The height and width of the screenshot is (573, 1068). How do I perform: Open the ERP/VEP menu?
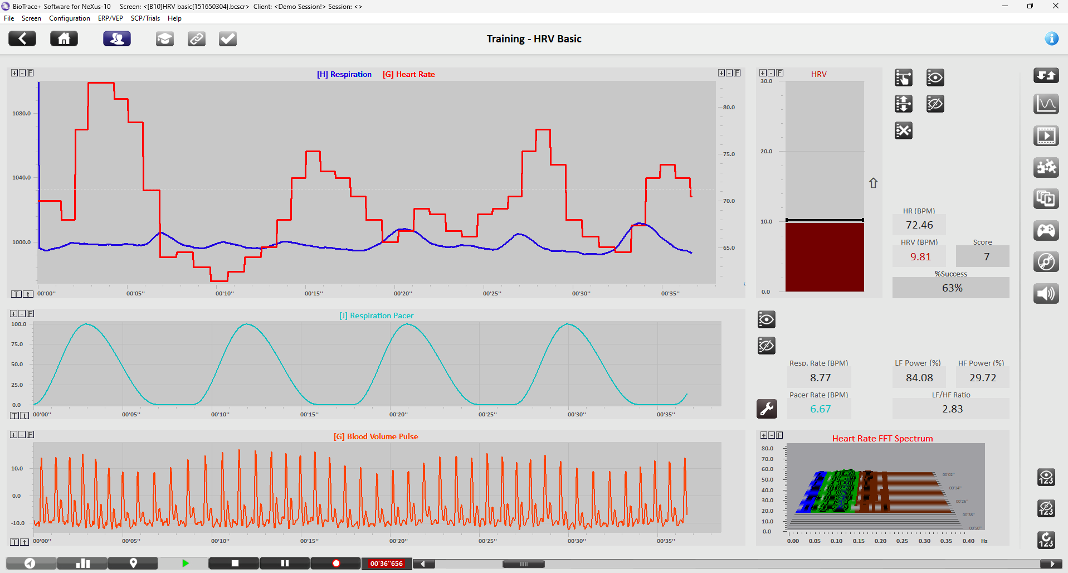pyautogui.click(x=110, y=18)
